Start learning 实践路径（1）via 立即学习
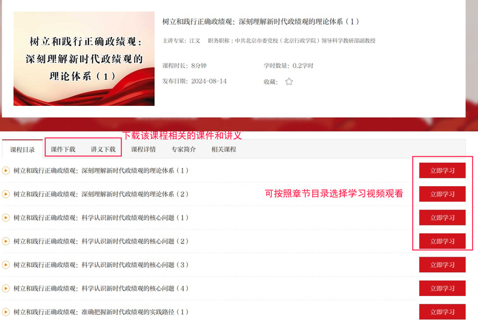 (442, 312)
